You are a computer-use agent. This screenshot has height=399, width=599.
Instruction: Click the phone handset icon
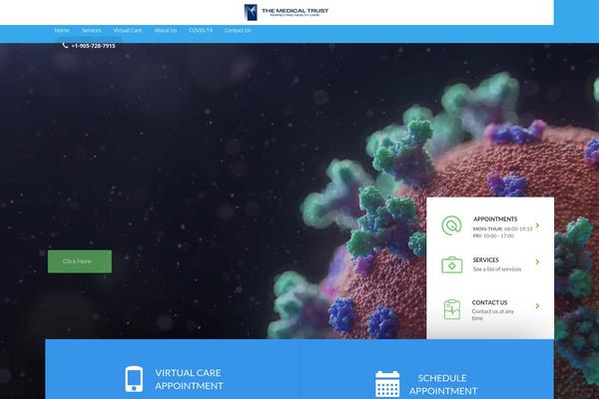coord(65,46)
